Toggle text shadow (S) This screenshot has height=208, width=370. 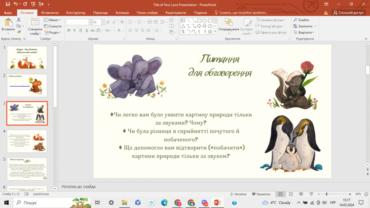(x=87, y=30)
